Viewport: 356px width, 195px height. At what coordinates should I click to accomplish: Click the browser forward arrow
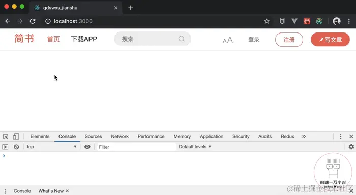pyautogui.click(x=20, y=21)
